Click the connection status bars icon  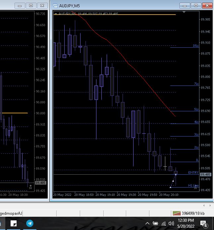point(177,213)
